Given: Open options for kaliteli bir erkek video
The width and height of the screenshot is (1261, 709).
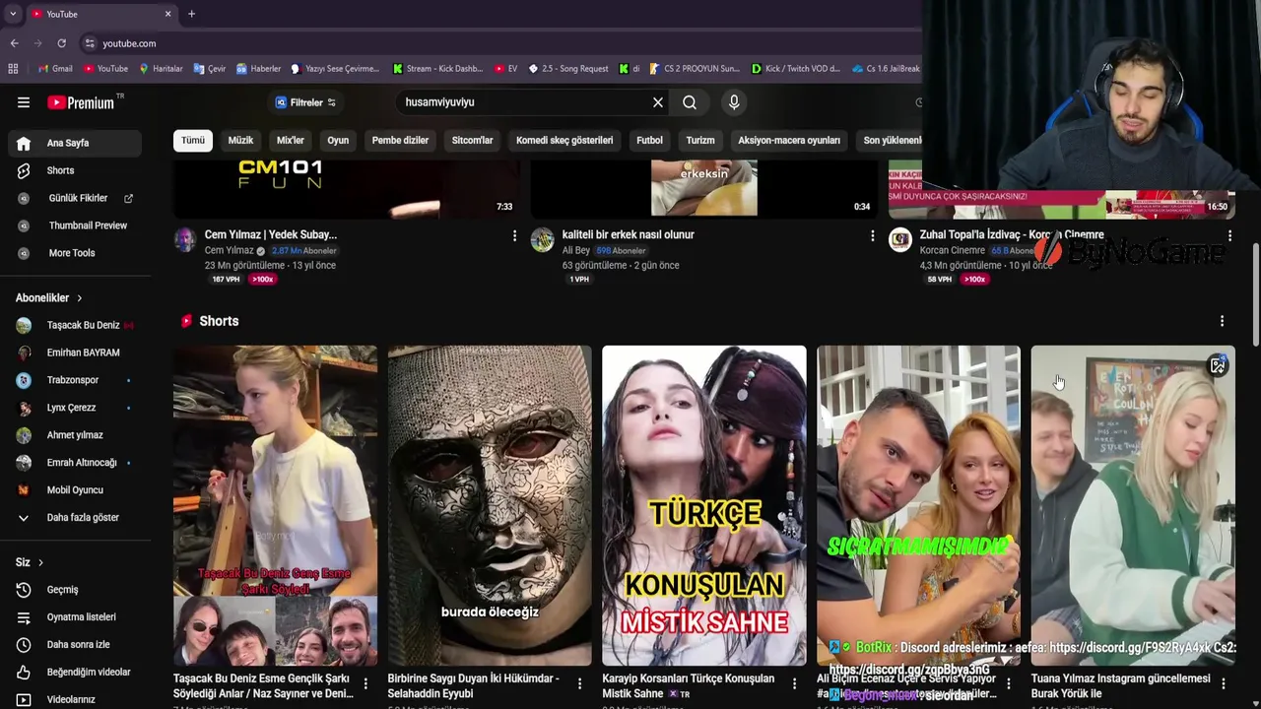Looking at the screenshot, I should [872, 235].
